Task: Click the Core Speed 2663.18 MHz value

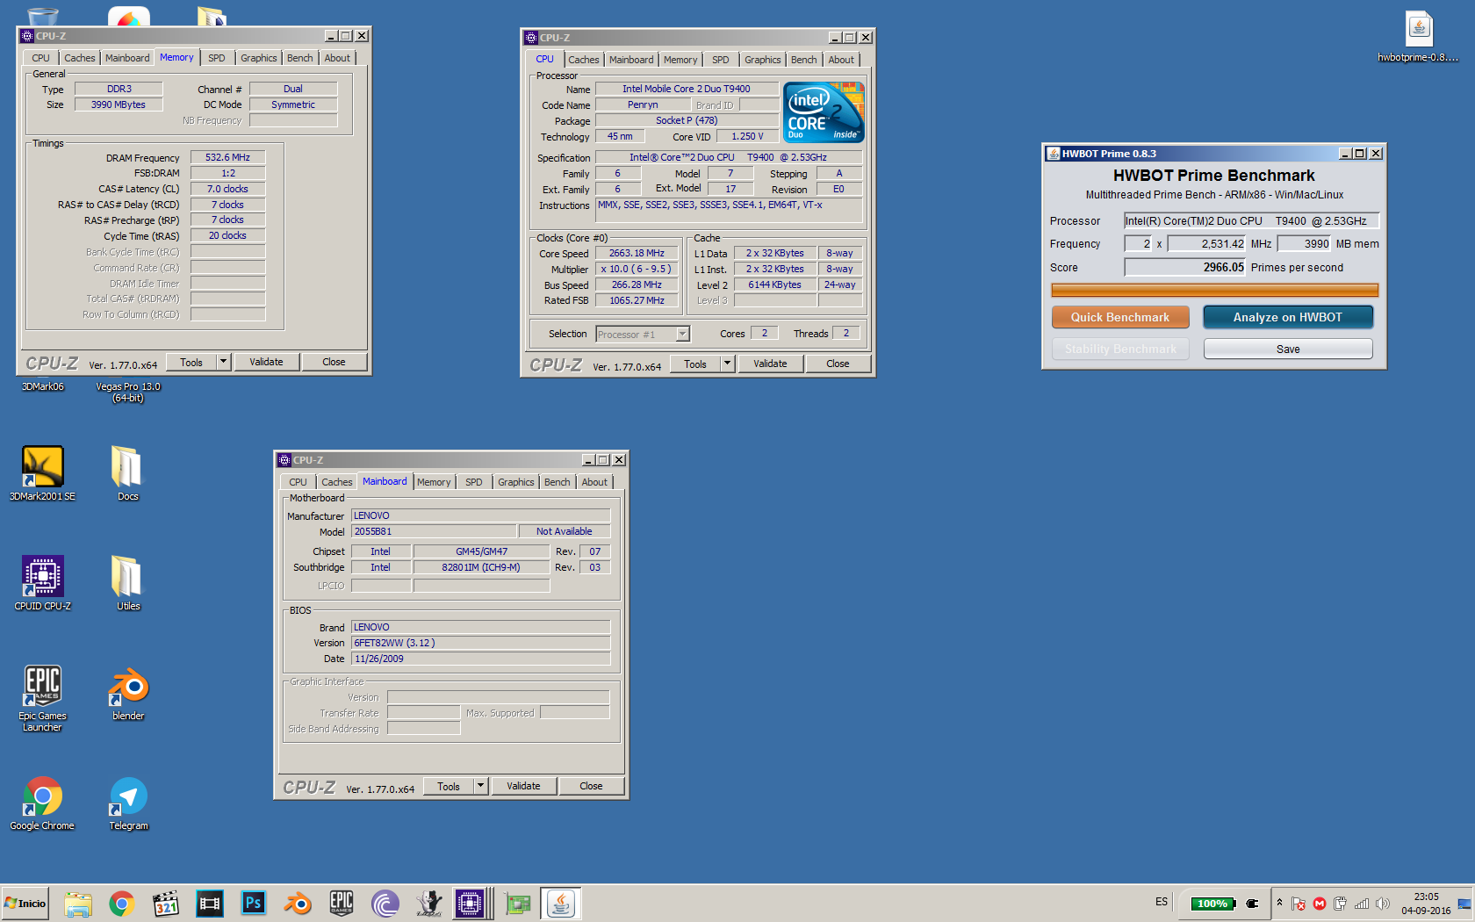Action: point(637,253)
